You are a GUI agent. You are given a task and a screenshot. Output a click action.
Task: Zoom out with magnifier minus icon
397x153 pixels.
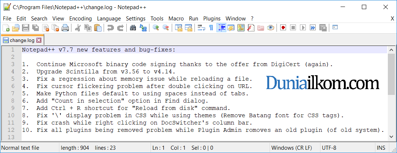(x=166, y=27)
